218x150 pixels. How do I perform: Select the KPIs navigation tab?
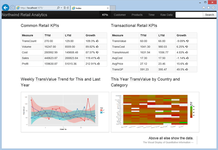[x=105, y=15]
